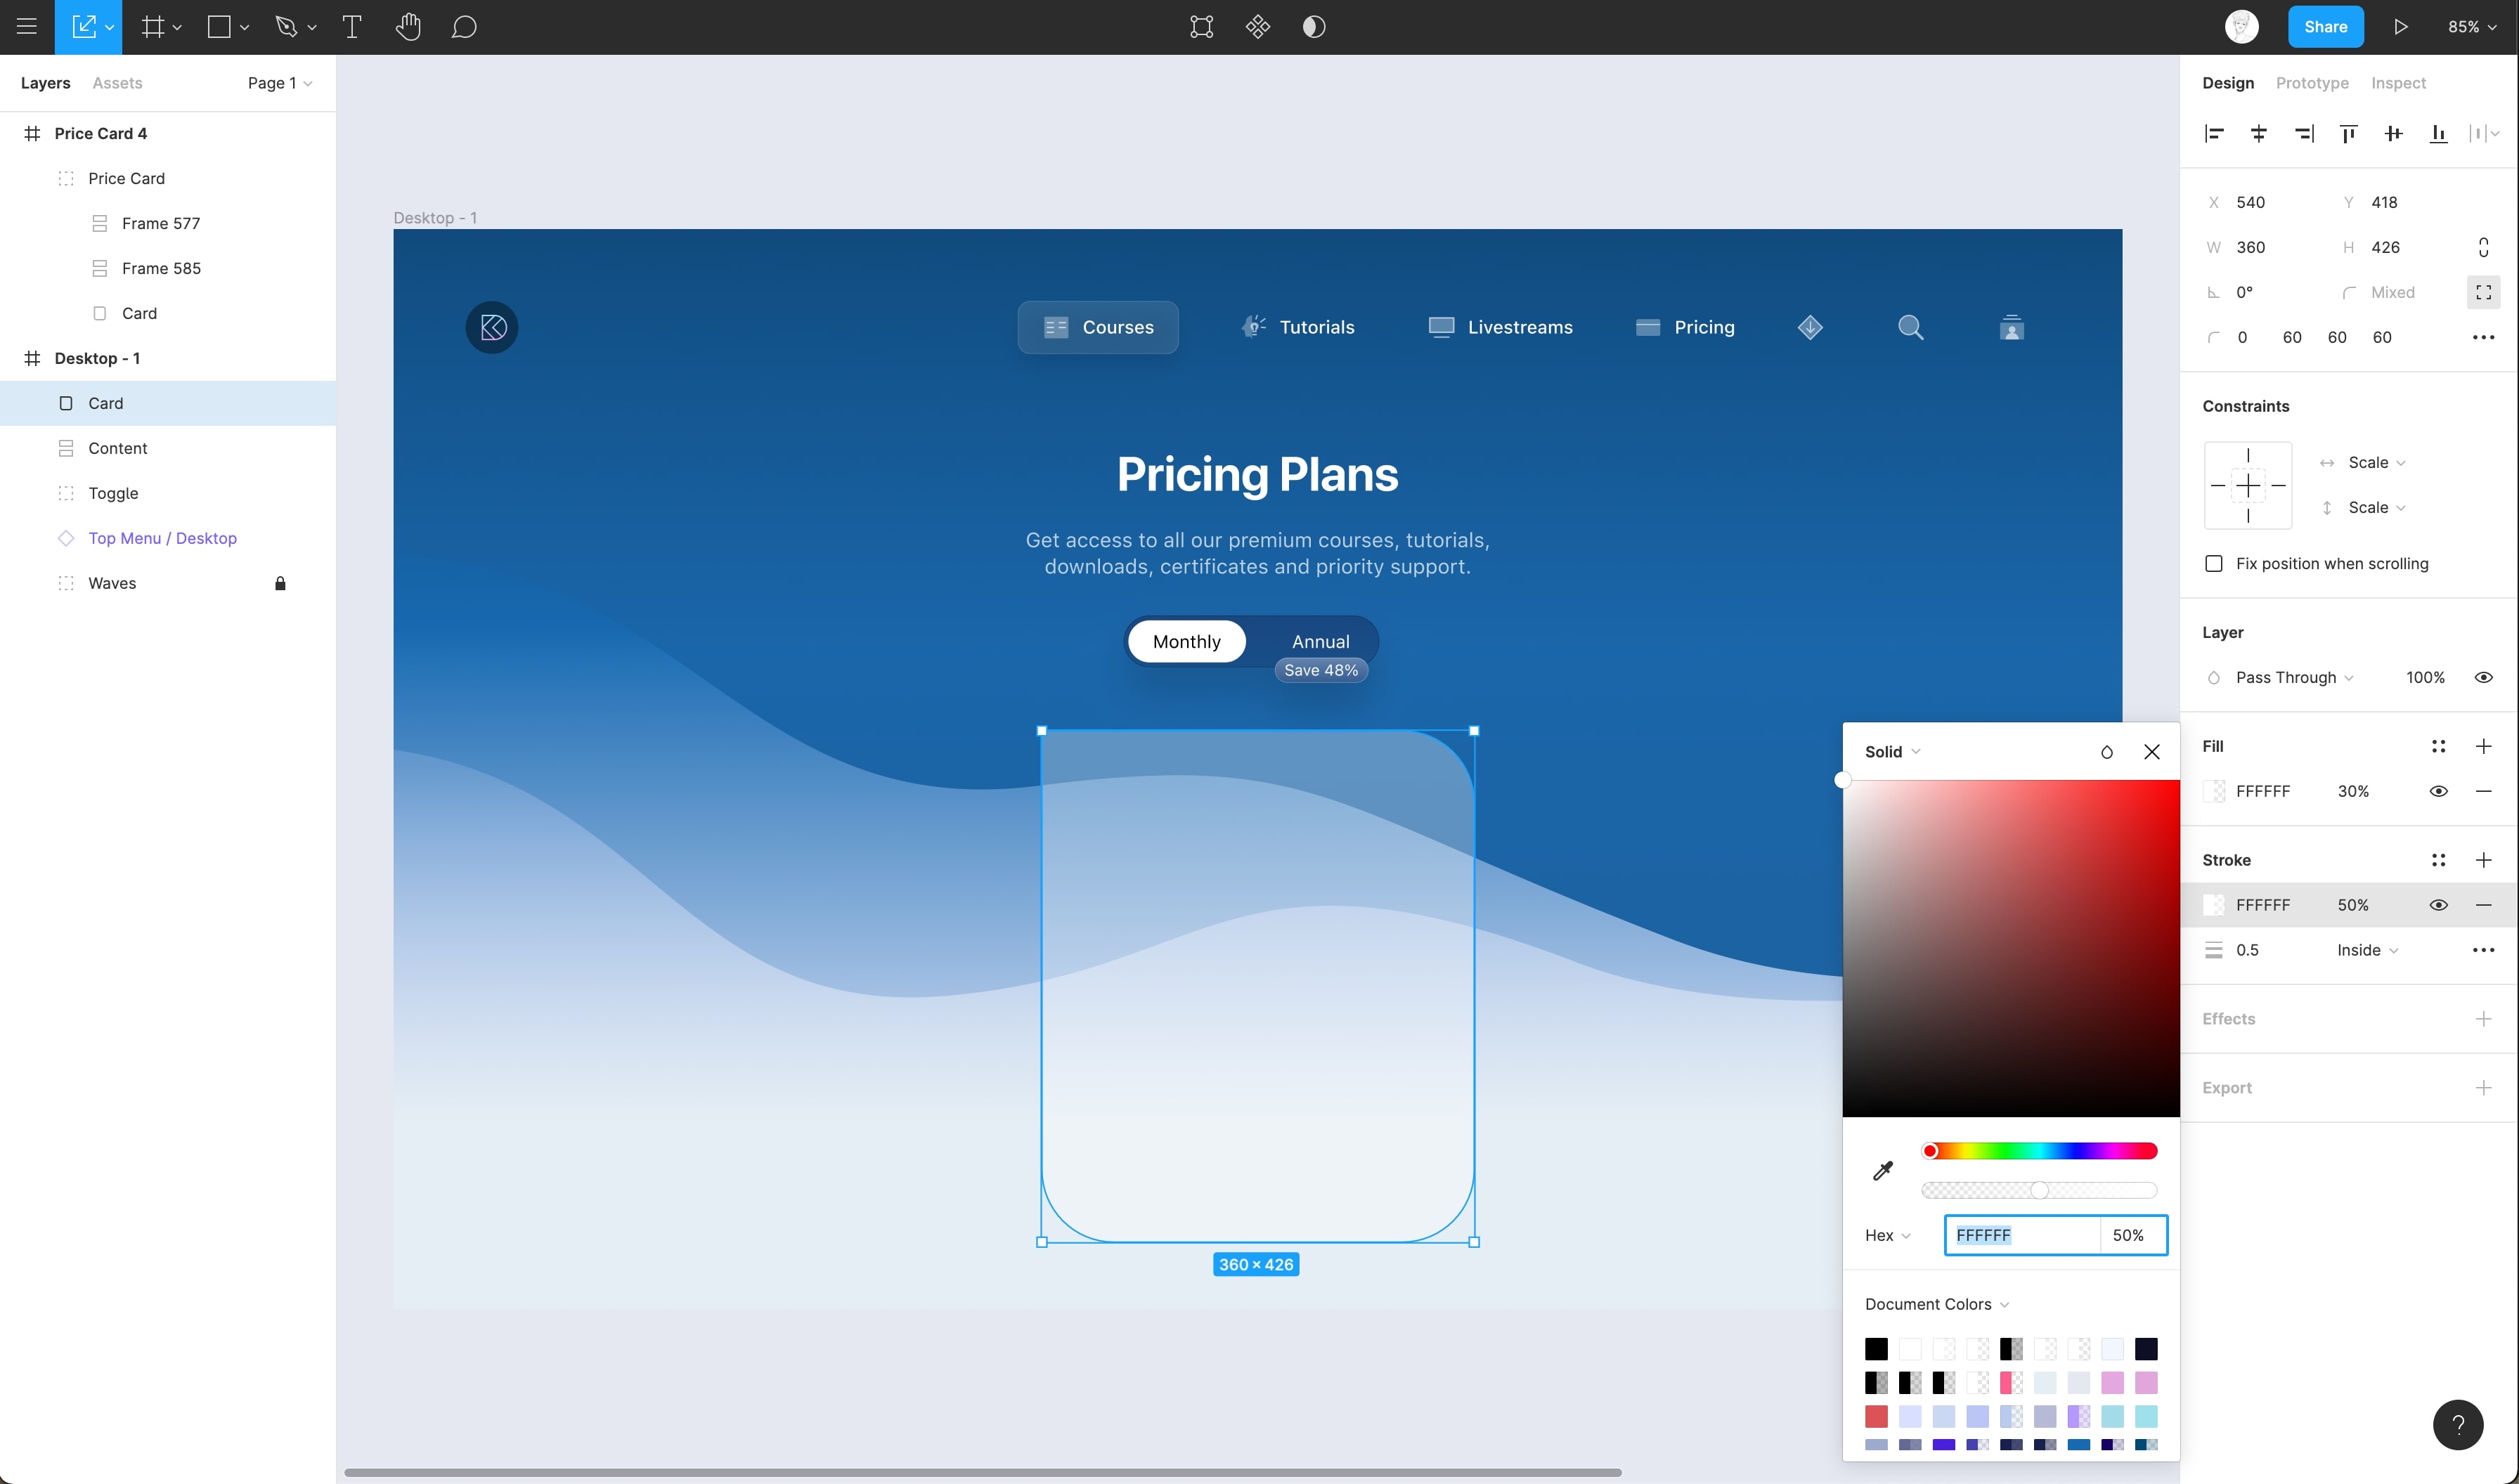The image size is (2519, 1484).
Task: Toggle independent corners icon
Action: pyautogui.click(x=2483, y=292)
